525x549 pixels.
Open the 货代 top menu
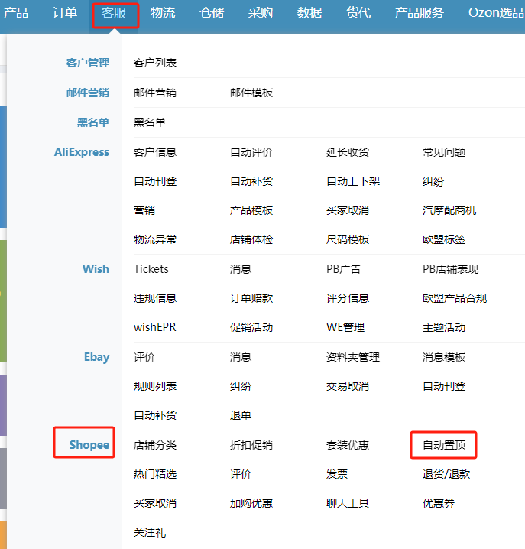[358, 13]
